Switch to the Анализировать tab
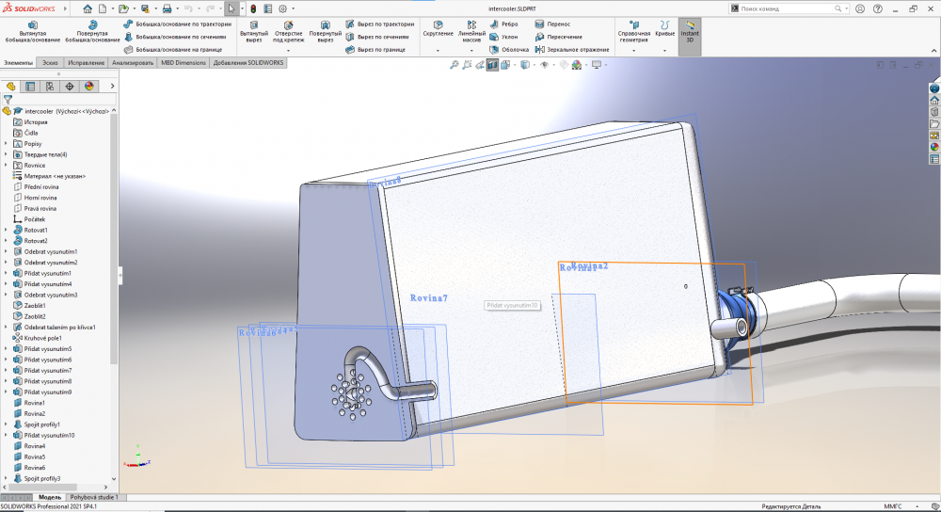Viewport: 941px width, 512px height. click(x=133, y=63)
